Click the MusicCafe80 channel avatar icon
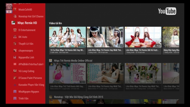 point(15,9)
